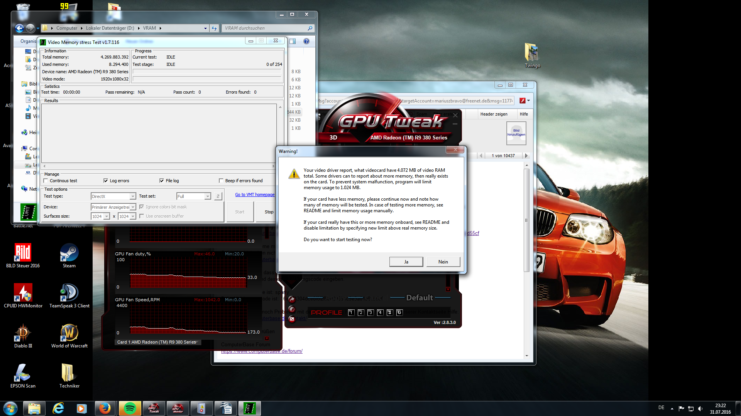
Task: Enable Beep if errors found
Action: 221,181
